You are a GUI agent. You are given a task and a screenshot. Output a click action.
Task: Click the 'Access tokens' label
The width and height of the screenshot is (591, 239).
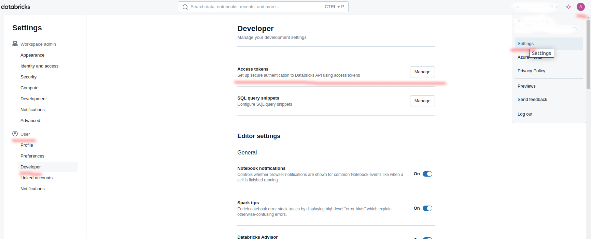click(253, 69)
